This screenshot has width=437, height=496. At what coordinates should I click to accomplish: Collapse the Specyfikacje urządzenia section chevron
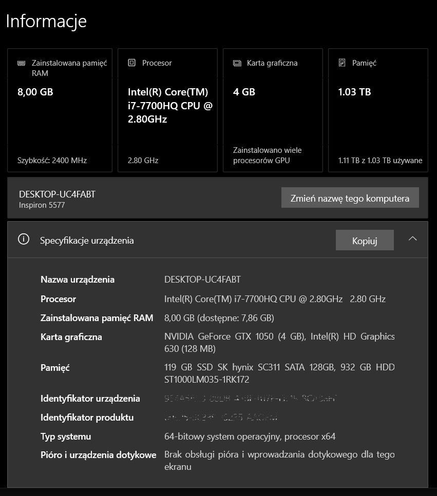[x=413, y=239]
